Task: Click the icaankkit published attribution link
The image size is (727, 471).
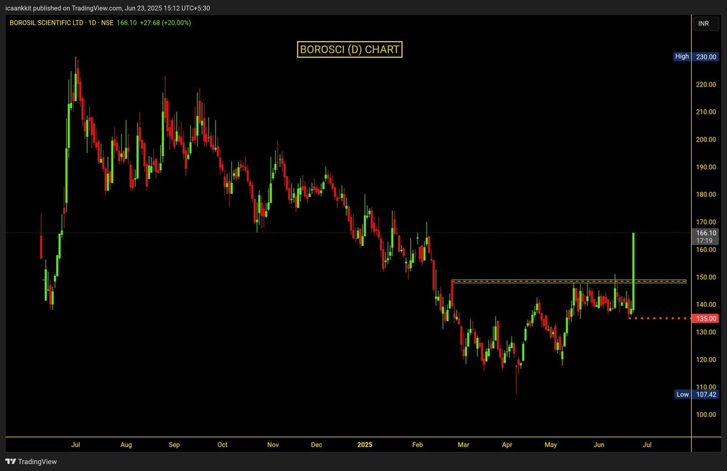Action: point(36,8)
